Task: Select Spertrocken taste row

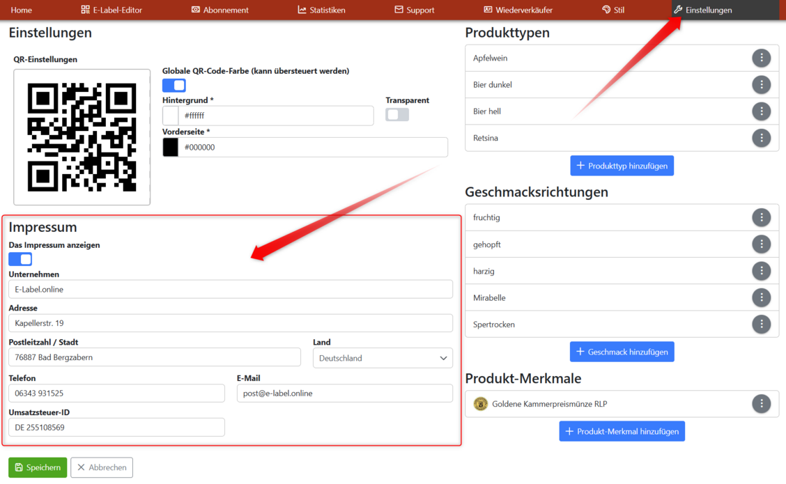Action: point(622,324)
